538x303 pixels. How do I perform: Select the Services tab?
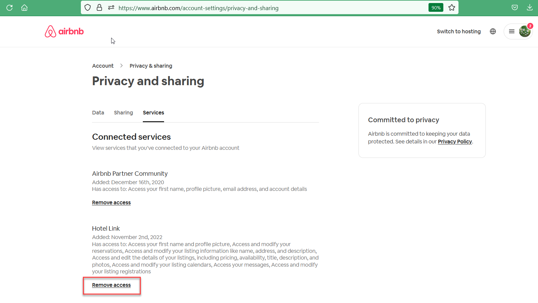153,112
